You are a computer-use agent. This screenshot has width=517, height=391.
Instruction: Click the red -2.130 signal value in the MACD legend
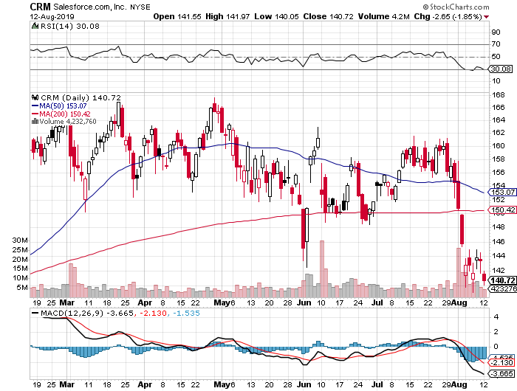pyautogui.click(x=153, y=313)
